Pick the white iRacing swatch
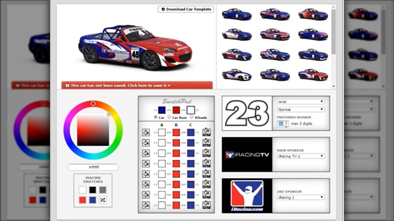The width and height of the screenshot is (394, 221). tap(82, 190)
